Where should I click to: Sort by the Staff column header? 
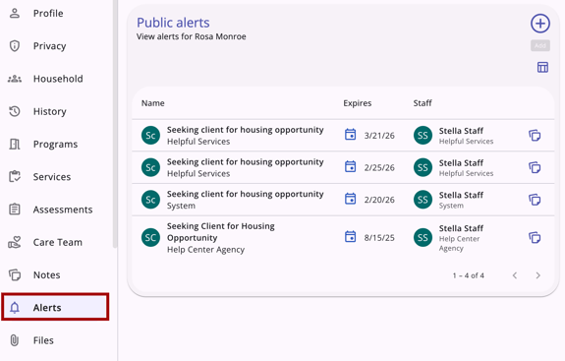[x=423, y=103]
